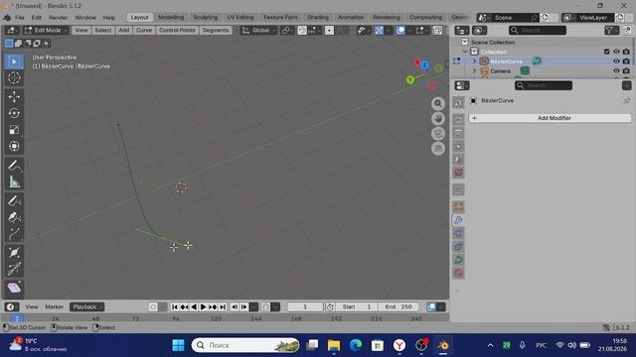Switch to the Modeling workspace tab
Viewport: 636px width, 357px height.
171,18
